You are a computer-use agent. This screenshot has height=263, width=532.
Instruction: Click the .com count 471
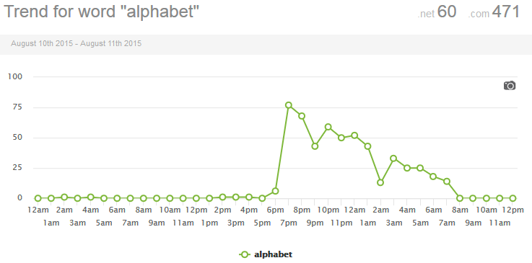coord(506,12)
